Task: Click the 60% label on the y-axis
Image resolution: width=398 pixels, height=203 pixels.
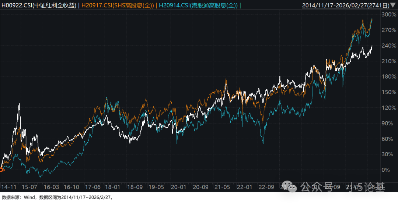Action: pyautogui.click(x=387, y=139)
